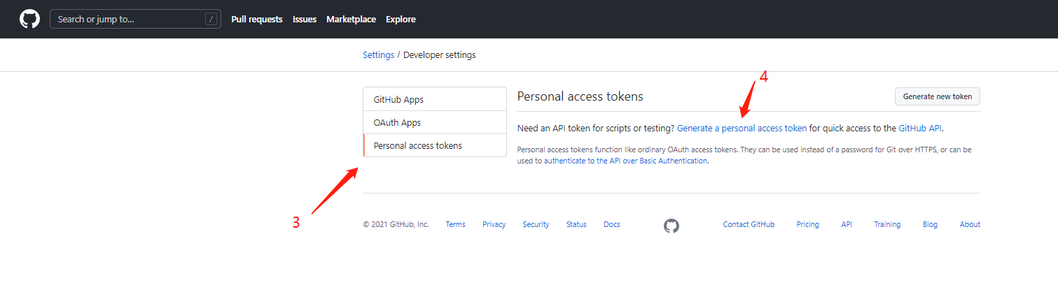Screen dimensions: 1058x292
Task: Click the Settings breadcrumb link
Action: pos(378,54)
